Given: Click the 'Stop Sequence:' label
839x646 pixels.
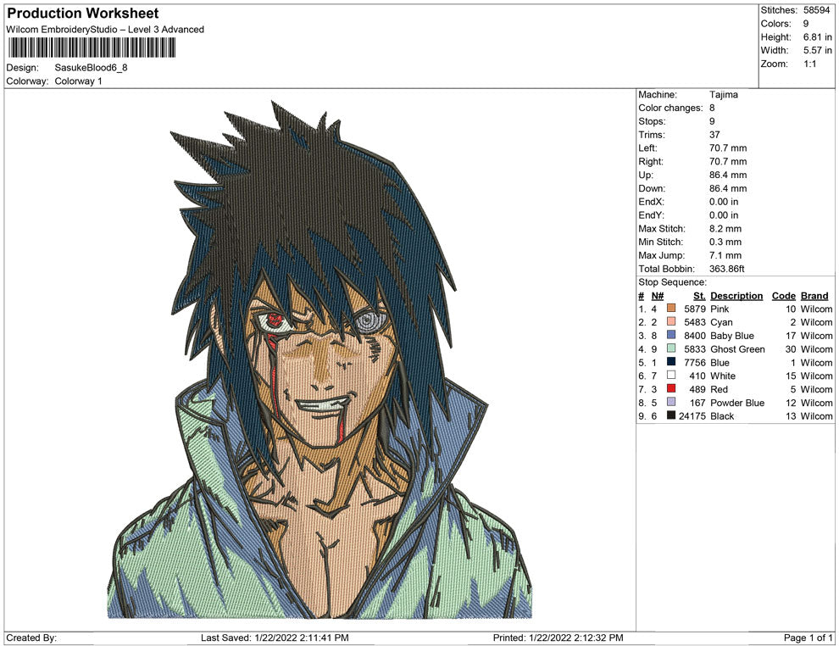Looking at the screenshot, I should (672, 282).
